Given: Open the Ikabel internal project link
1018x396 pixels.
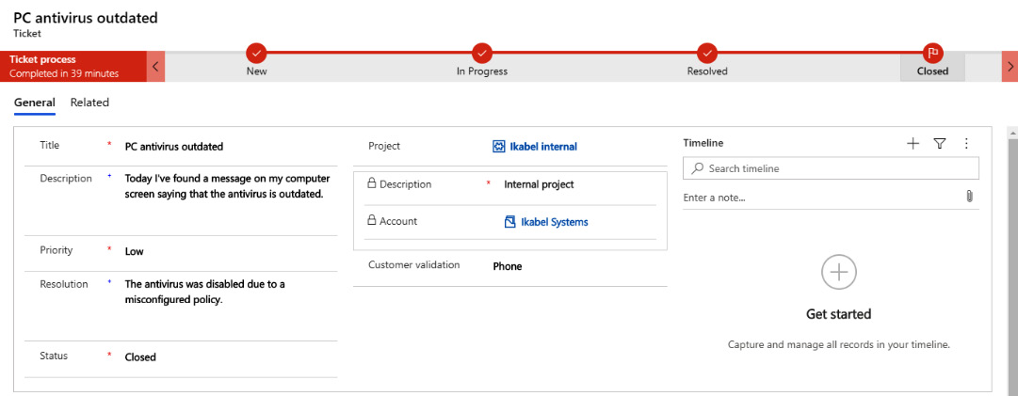Looking at the screenshot, I should [543, 147].
